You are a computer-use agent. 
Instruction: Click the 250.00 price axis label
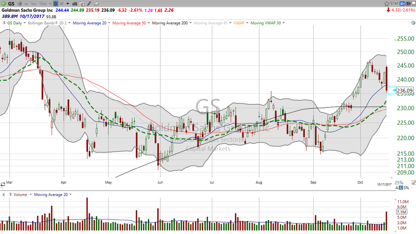pos(406,52)
